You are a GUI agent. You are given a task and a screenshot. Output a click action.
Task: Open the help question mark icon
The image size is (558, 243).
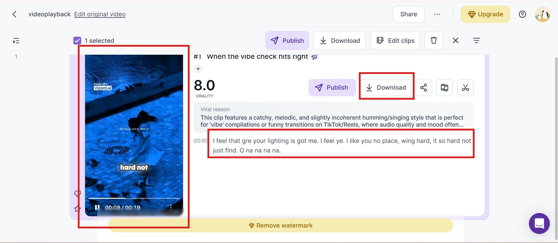coord(522,14)
